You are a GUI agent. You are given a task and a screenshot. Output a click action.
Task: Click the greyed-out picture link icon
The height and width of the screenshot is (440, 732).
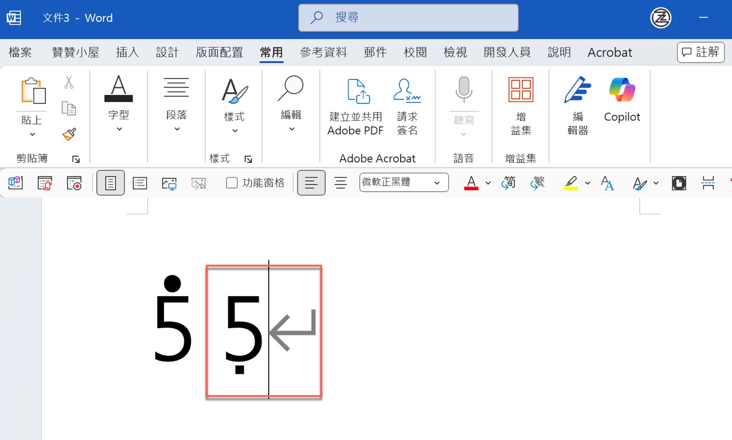coord(198,183)
